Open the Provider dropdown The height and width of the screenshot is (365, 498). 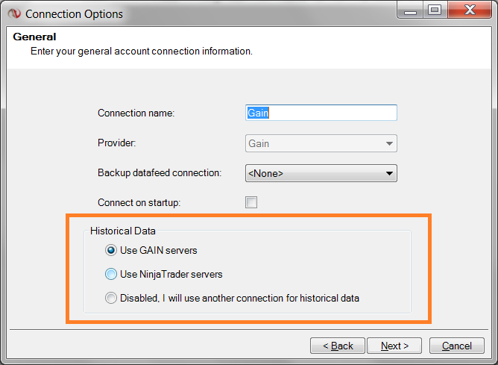[x=321, y=143]
